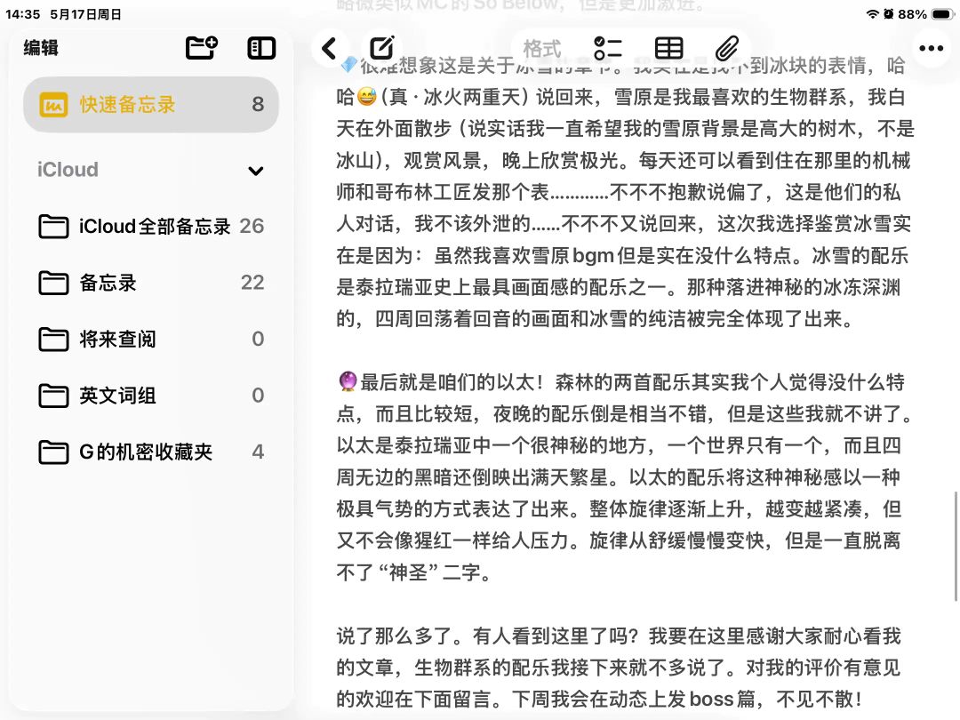Tap the 14:35 clock in status bar
Image resolution: width=960 pixels, height=720 pixels.
[22, 14]
